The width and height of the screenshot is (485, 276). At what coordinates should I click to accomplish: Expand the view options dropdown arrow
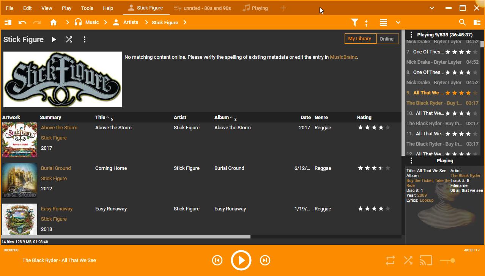398,22
